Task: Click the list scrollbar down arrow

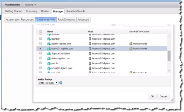Action: coord(169,71)
